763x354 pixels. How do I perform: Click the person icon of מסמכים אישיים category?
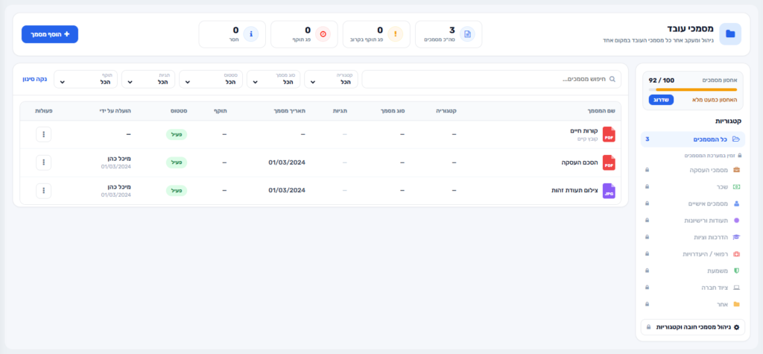(x=736, y=203)
